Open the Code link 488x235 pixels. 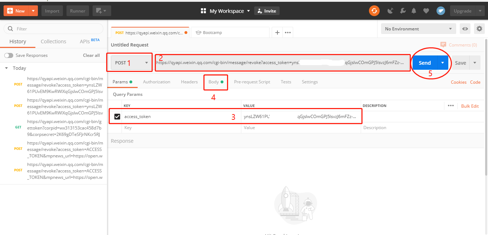pos(475,82)
